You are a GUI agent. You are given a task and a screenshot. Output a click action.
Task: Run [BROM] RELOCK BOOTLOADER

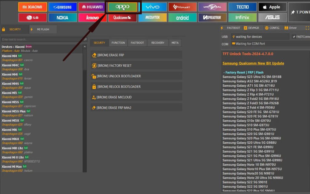136,87
